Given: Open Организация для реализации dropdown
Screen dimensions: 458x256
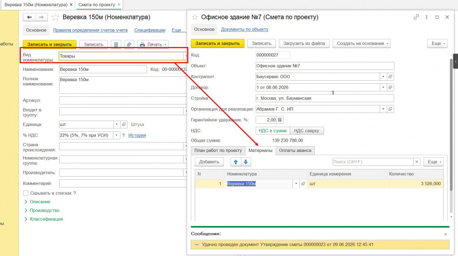Looking at the screenshot, I should tap(383, 109).
